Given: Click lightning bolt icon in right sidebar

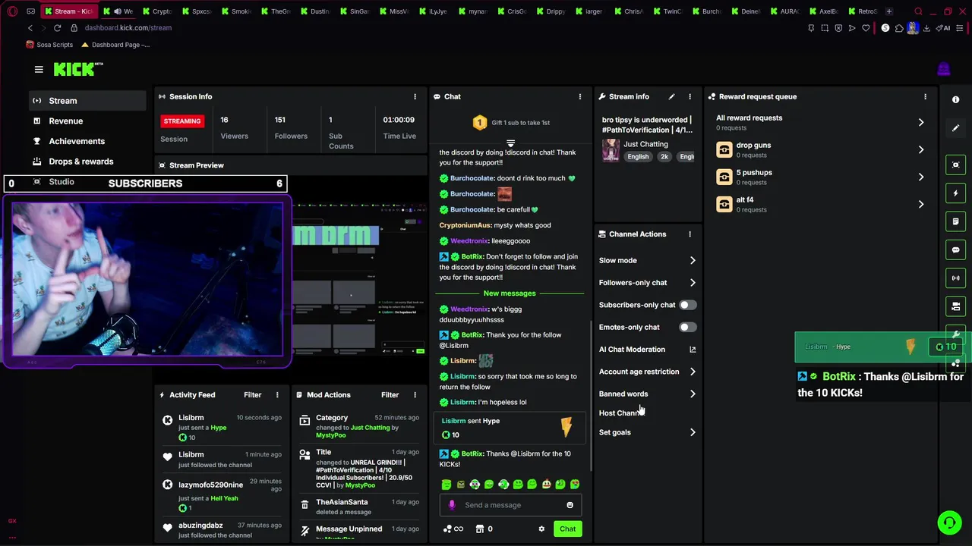Looking at the screenshot, I should 956,193.
